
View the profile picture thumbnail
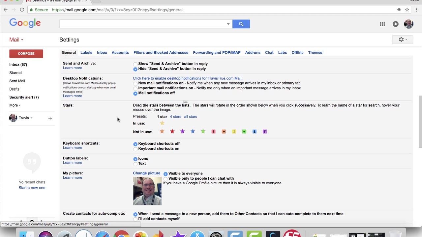147,191
